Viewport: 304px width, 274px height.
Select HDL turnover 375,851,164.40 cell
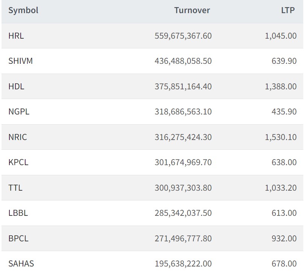183,86
